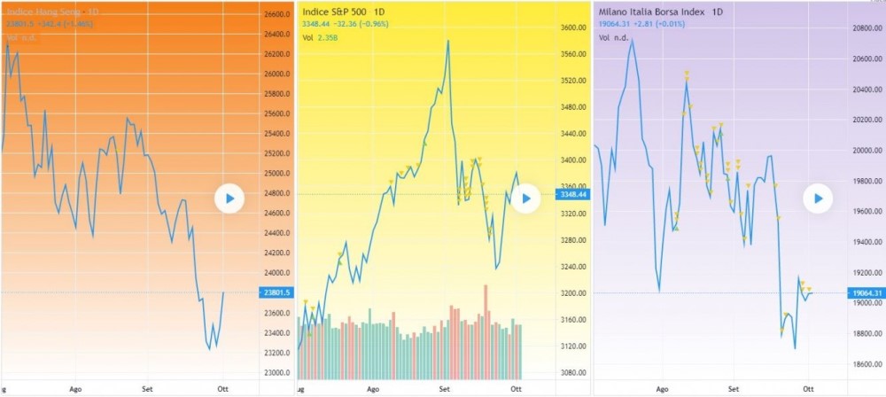The image size is (886, 397).
Task: Click the S&P 500 Vol 2.35B label
Action: point(318,38)
